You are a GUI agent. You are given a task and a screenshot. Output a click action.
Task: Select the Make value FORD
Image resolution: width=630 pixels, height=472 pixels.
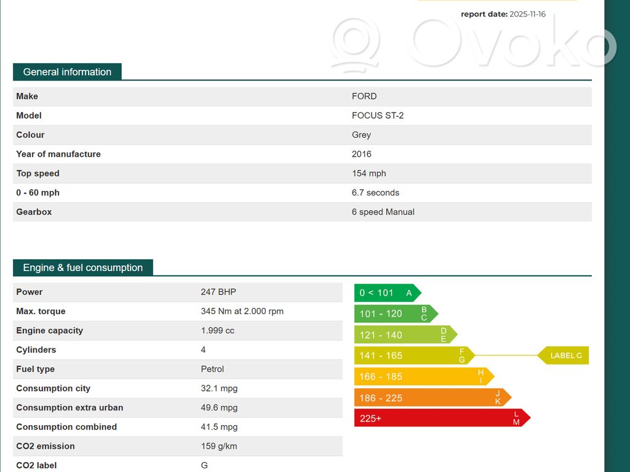[x=364, y=96]
